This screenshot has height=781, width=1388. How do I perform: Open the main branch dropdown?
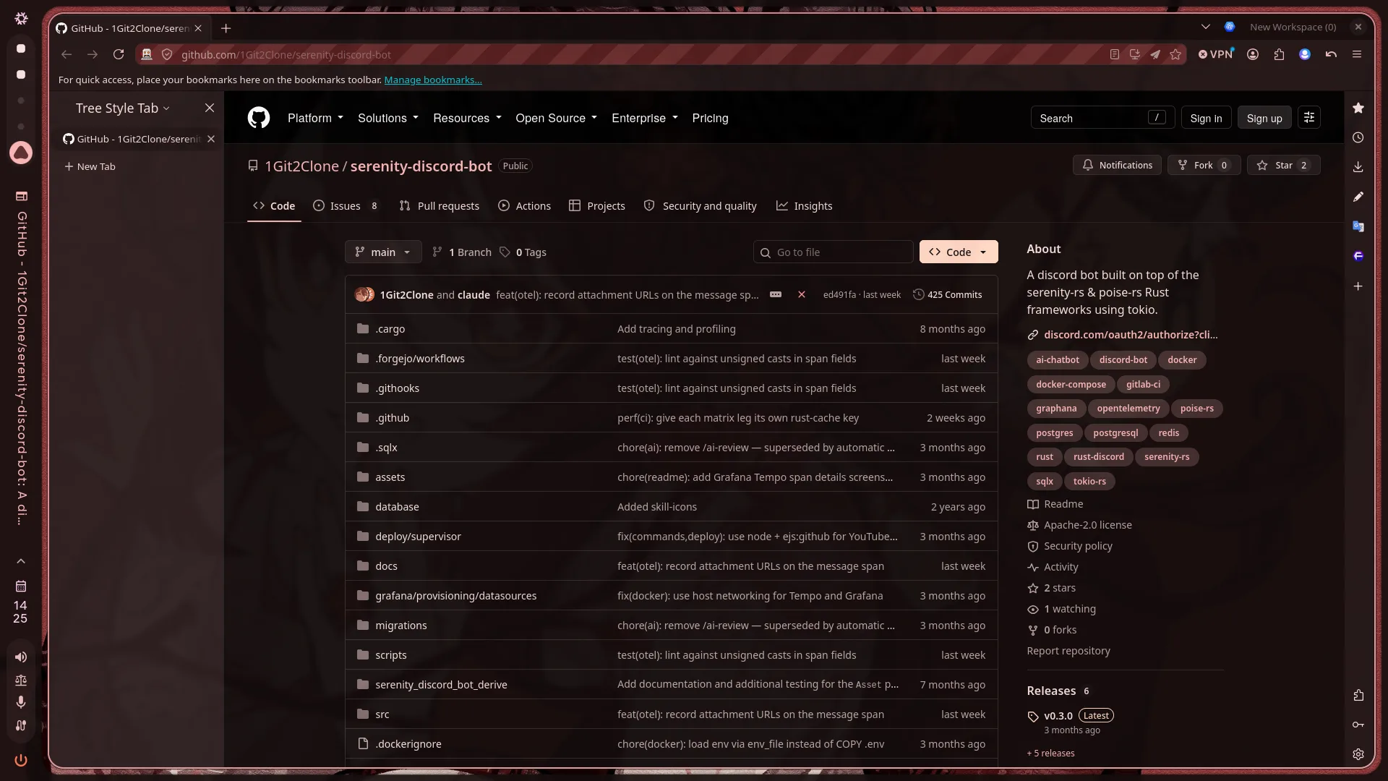pyautogui.click(x=383, y=252)
